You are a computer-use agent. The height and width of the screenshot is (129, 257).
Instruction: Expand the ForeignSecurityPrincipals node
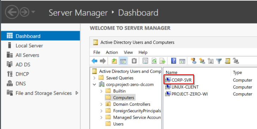pos(102,111)
